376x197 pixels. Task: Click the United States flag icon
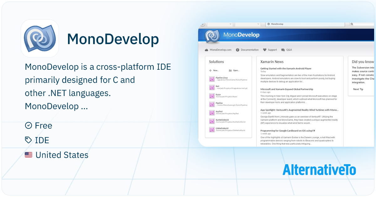click(x=29, y=154)
